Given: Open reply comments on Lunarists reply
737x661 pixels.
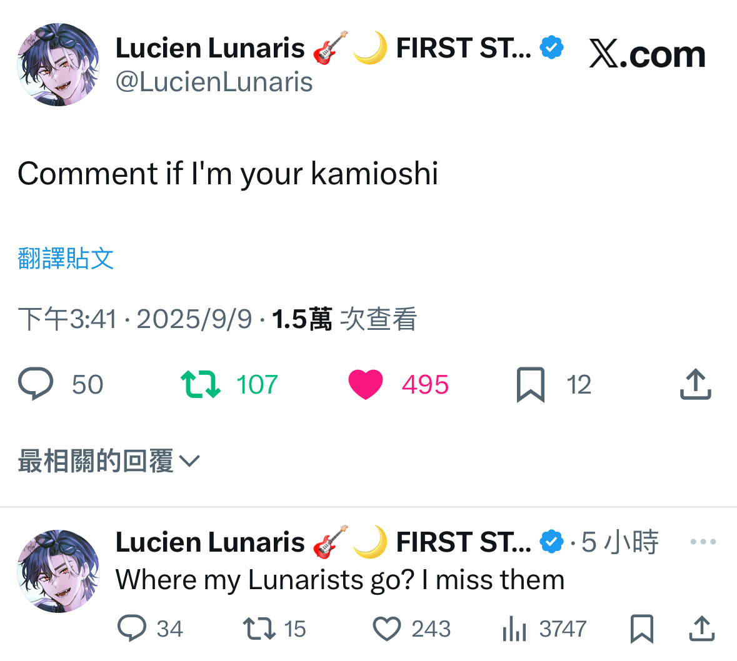Looking at the screenshot, I should tap(132, 629).
